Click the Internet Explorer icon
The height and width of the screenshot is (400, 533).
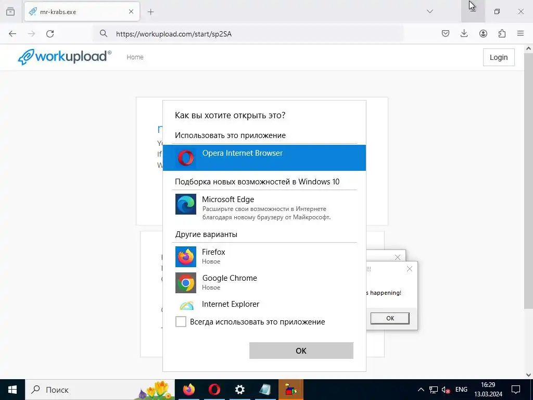coord(186,305)
